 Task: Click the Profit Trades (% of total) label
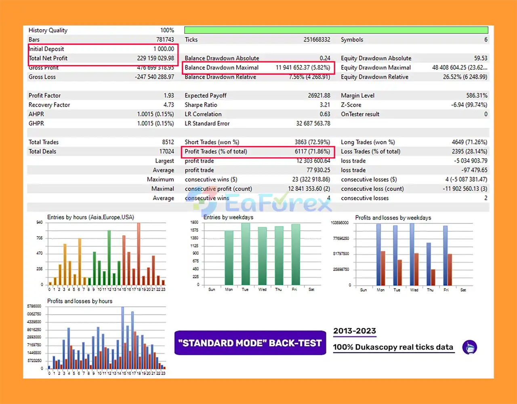click(216, 151)
